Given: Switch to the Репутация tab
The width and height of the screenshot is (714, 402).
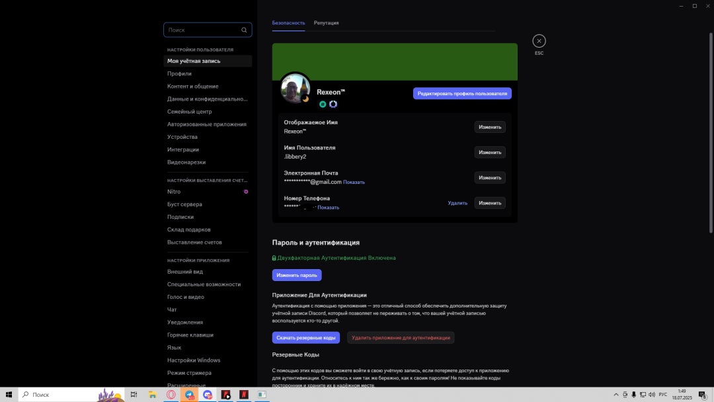Looking at the screenshot, I should (326, 22).
